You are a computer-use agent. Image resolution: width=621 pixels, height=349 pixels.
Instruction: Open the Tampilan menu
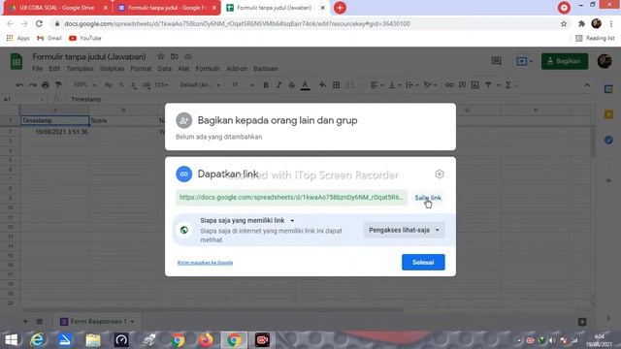click(80, 69)
